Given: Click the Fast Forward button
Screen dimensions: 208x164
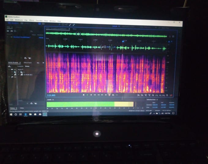Looking at the screenshot, I should [102, 95].
